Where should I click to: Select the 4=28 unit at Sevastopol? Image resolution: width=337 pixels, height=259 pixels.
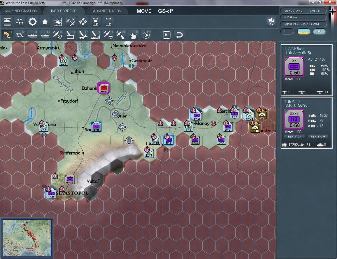[x=51, y=194]
